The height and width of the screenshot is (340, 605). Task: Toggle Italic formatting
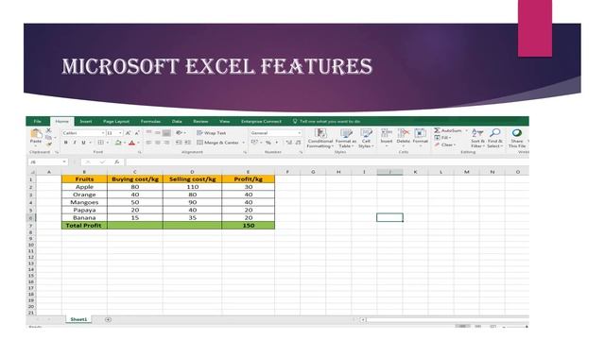75,143
